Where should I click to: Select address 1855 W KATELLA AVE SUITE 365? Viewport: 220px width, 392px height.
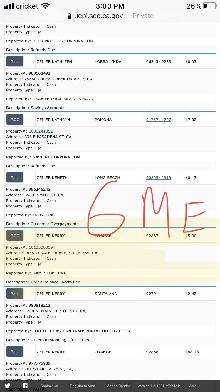tap(53, 253)
